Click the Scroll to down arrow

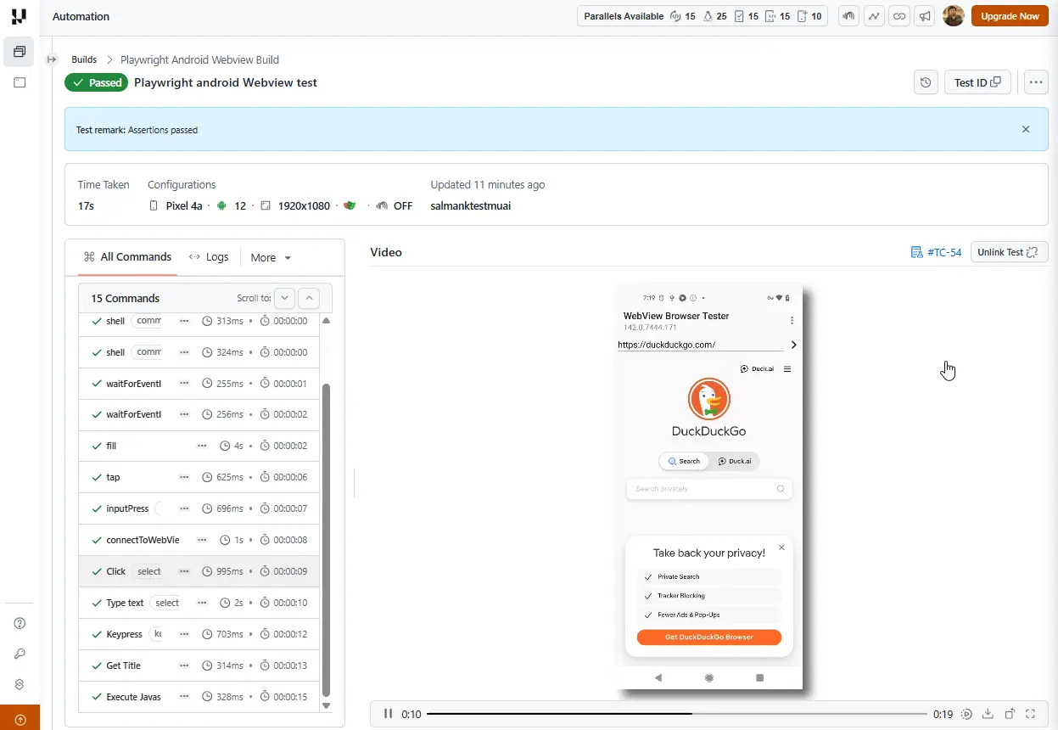tap(285, 298)
